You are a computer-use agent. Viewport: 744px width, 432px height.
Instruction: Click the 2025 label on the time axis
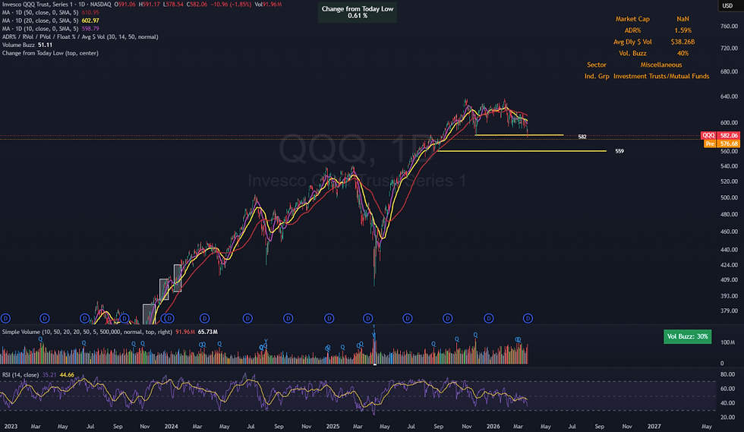(333, 426)
